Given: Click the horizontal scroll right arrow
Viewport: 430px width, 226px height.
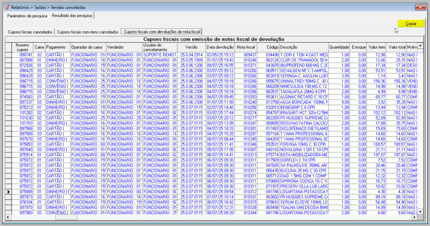Looking at the screenshot, I should [415, 217].
